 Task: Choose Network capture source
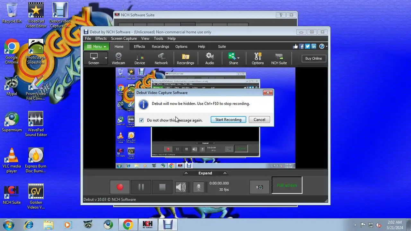pyautogui.click(x=161, y=59)
